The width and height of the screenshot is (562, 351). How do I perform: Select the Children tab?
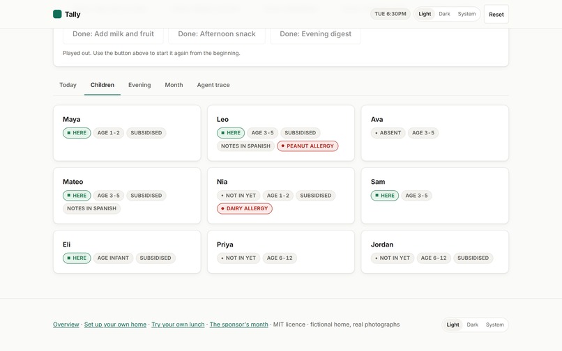[x=102, y=85]
